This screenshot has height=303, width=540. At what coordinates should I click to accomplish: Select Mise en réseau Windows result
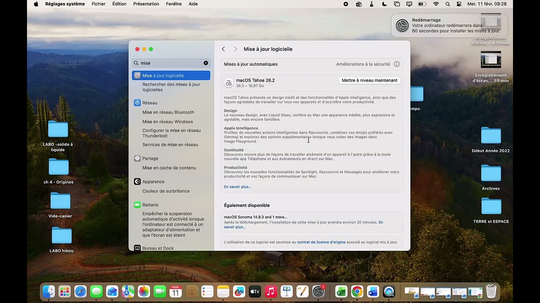click(167, 122)
